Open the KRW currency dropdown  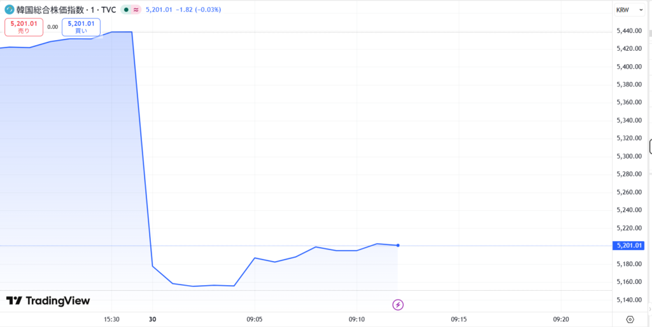[629, 10]
